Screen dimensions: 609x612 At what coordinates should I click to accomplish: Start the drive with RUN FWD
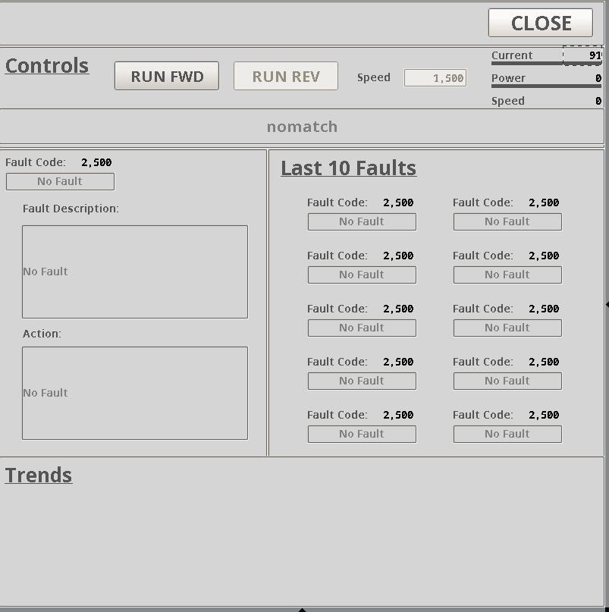click(x=167, y=76)
